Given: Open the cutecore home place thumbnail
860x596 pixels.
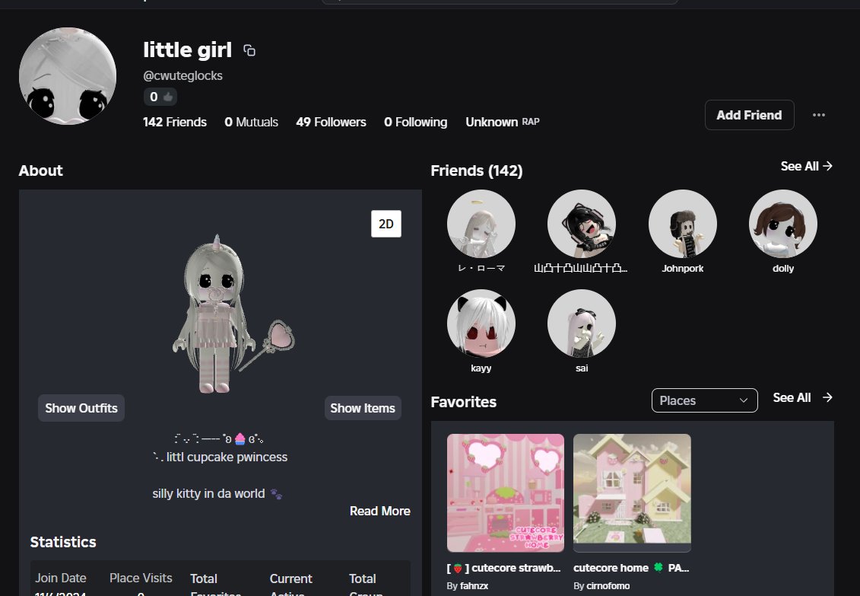Looking at the screenshot, I should click(x=632, y=492).
